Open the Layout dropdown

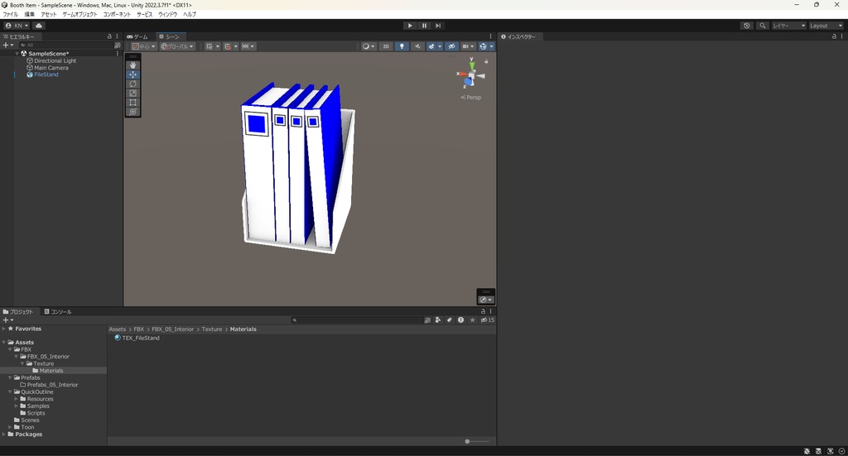(x=826, y=26)
